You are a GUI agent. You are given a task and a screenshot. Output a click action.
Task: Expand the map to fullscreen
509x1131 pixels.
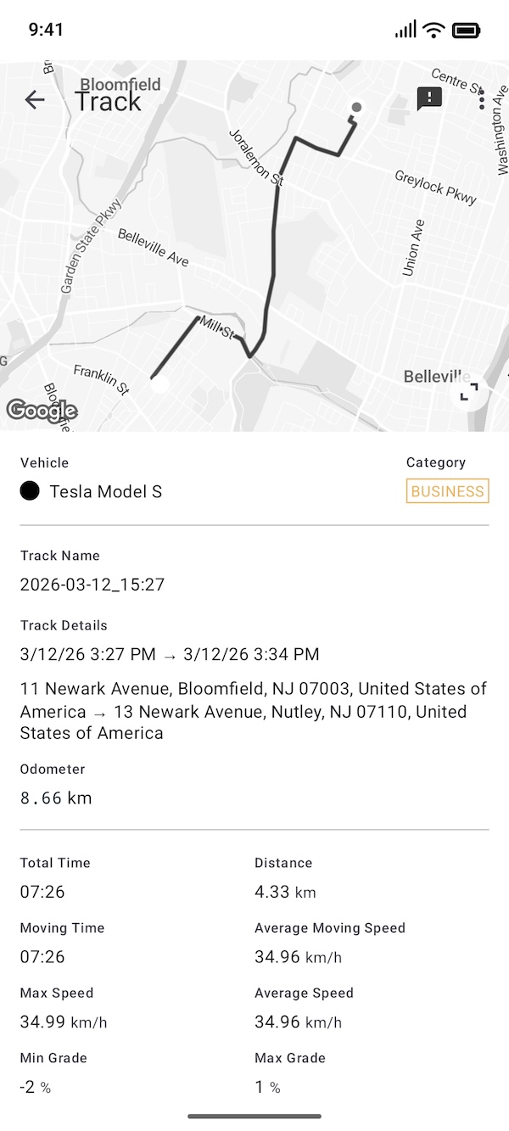[x=467, y=390]
